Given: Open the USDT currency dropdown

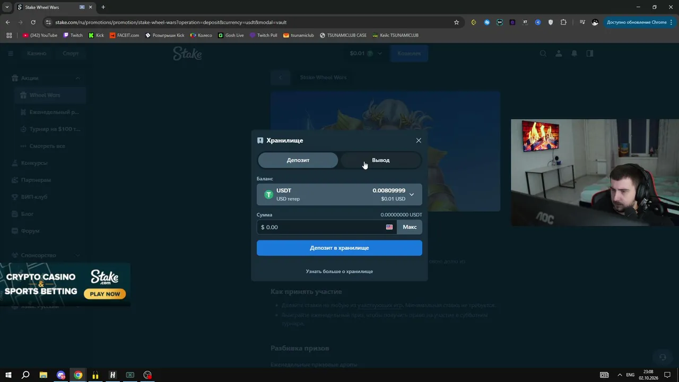Looking at the screenshot, I should point(339,195).
